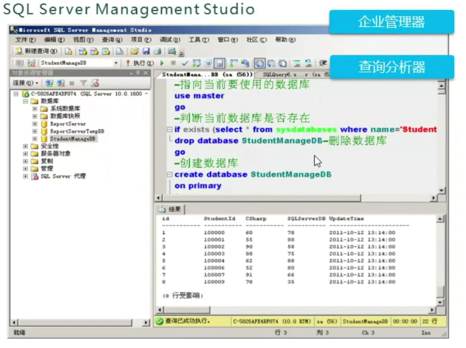466x348 pixels.
Task: Click the Comment Out Selected Lines icon
Action: click(297, 63)
